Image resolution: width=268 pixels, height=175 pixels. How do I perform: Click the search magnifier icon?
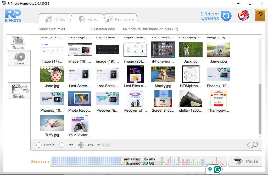click(x=255, y=145)
